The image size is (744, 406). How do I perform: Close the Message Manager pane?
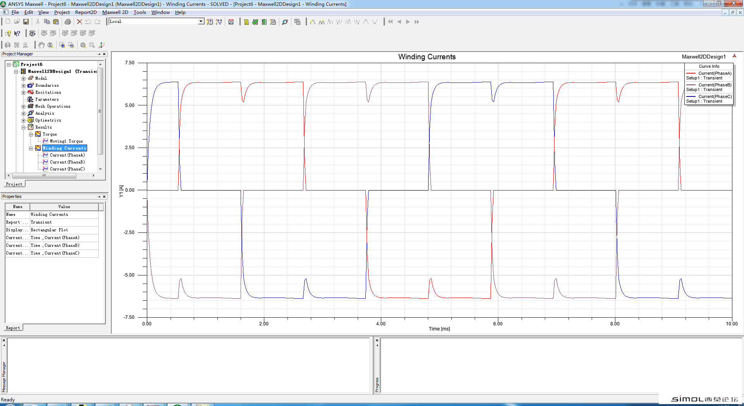pos(4,341)
